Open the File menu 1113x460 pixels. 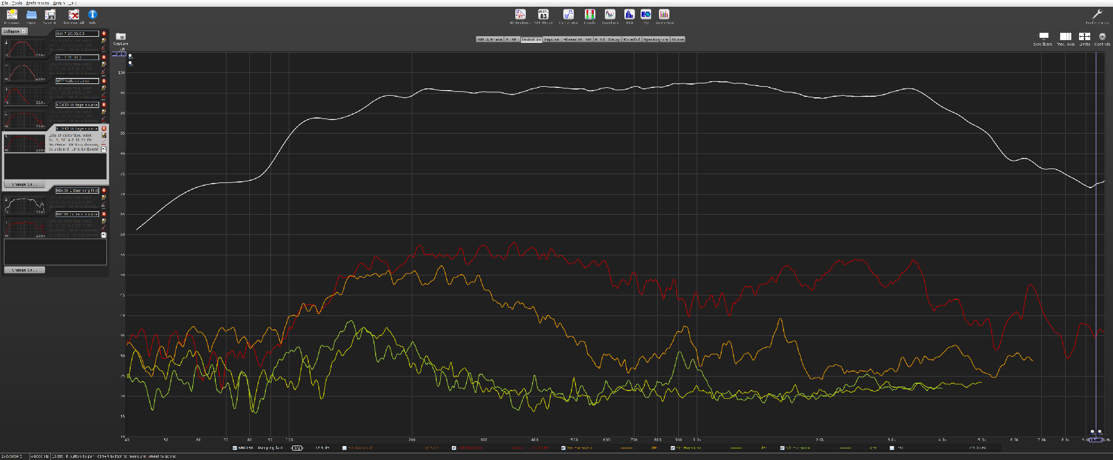click(4, 3)
